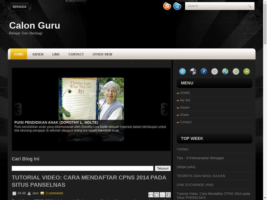Open the ABSEN navigation tab
This screenshot has height=200, width=267.
tap(38, 54)
